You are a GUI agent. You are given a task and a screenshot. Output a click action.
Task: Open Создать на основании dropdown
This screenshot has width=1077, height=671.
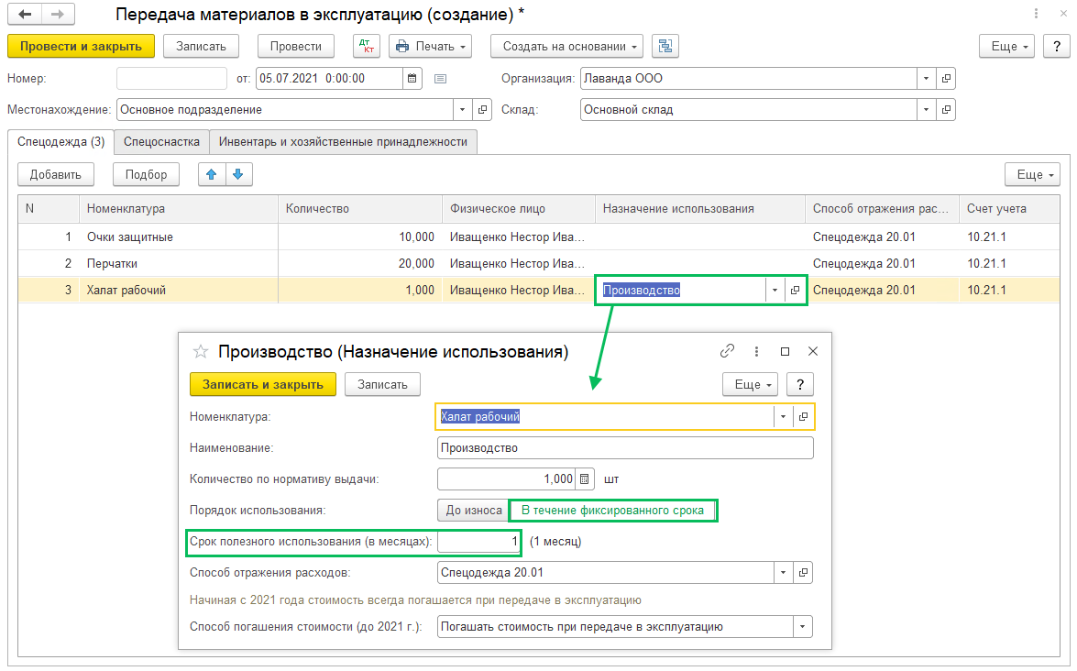[x=566, y=46]
